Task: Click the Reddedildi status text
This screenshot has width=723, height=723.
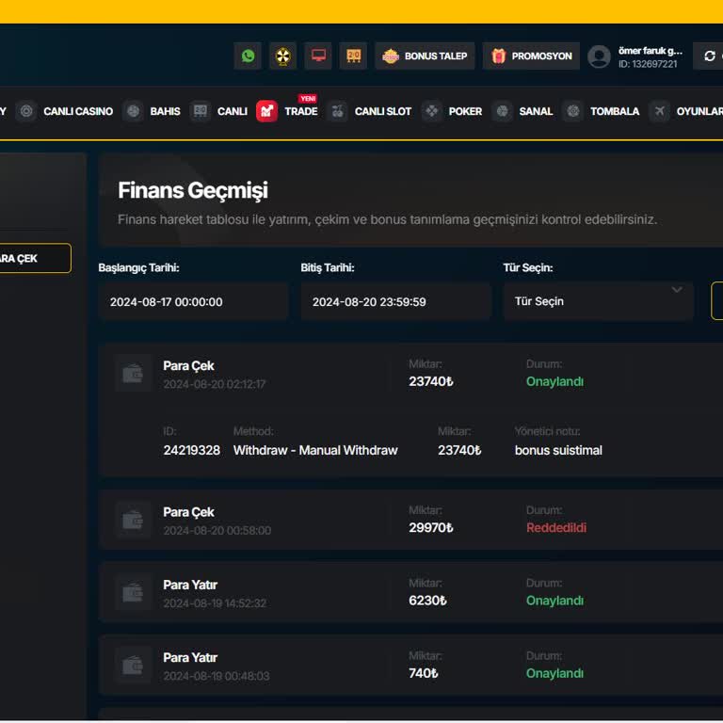Action: point(556,527)
